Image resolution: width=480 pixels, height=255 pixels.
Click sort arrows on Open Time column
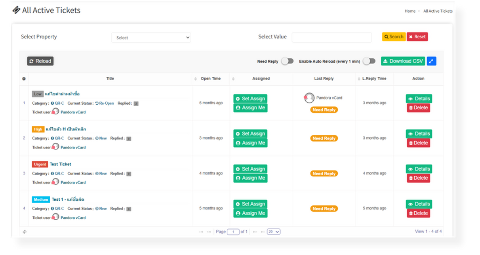[196, 79]
